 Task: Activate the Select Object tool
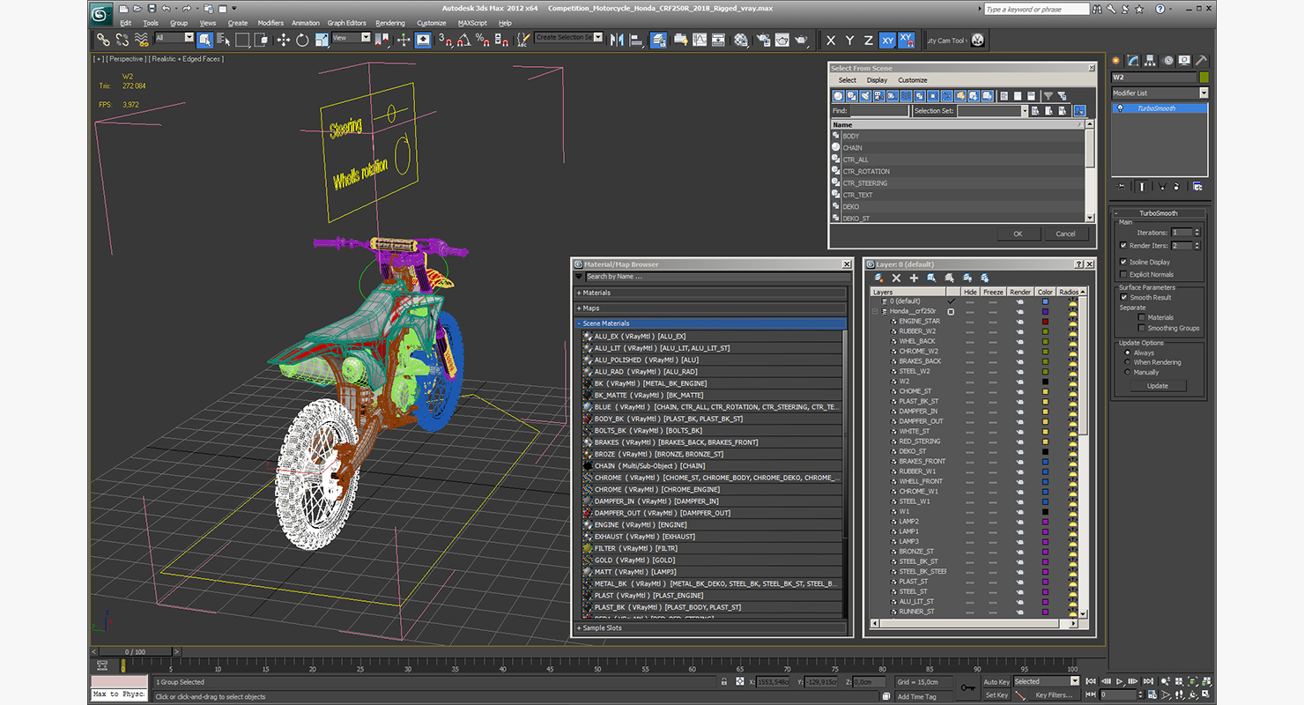204,40
